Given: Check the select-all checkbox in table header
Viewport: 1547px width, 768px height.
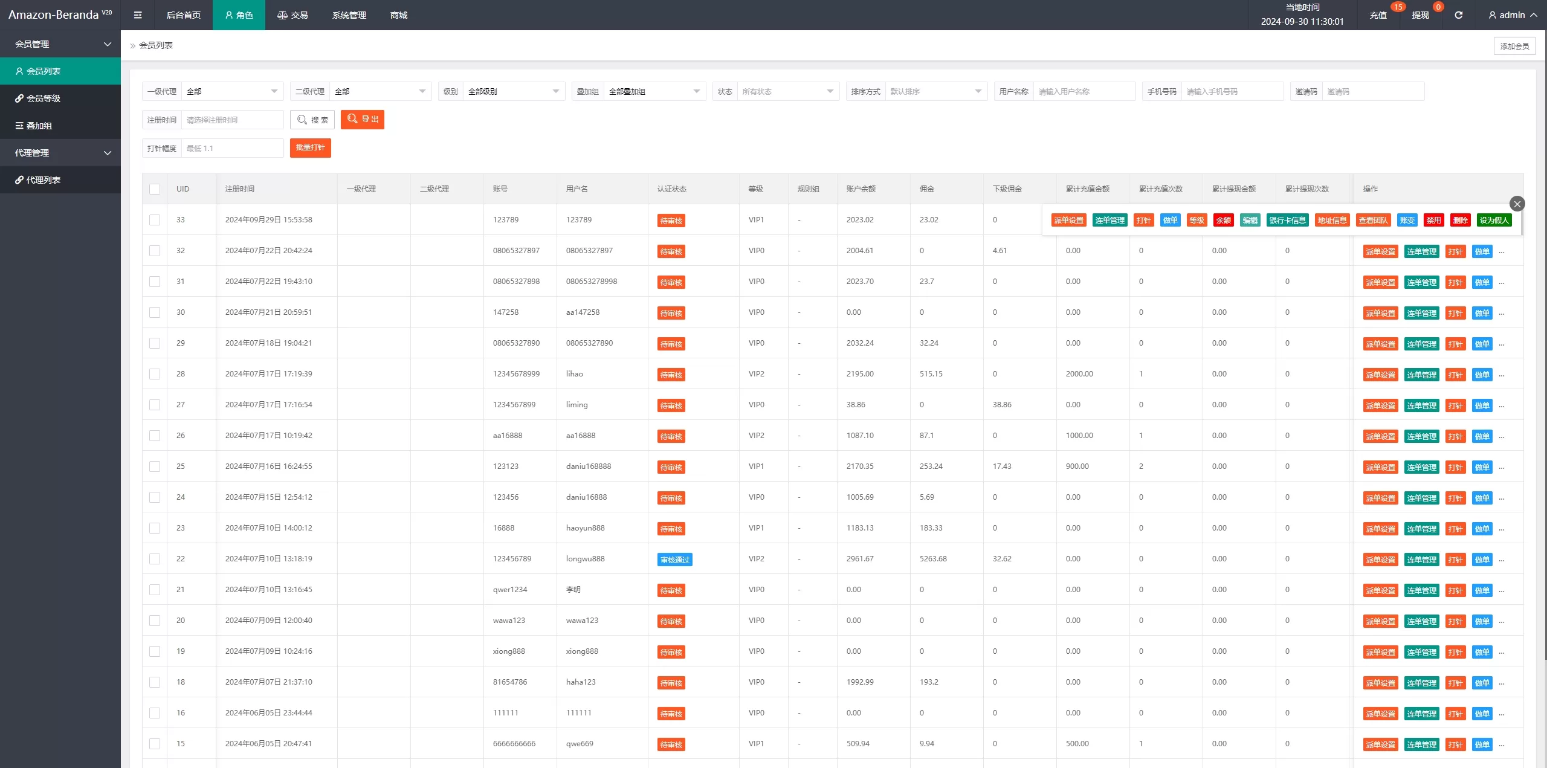Looking at the screenshot, I should click(x=155, y=189).
